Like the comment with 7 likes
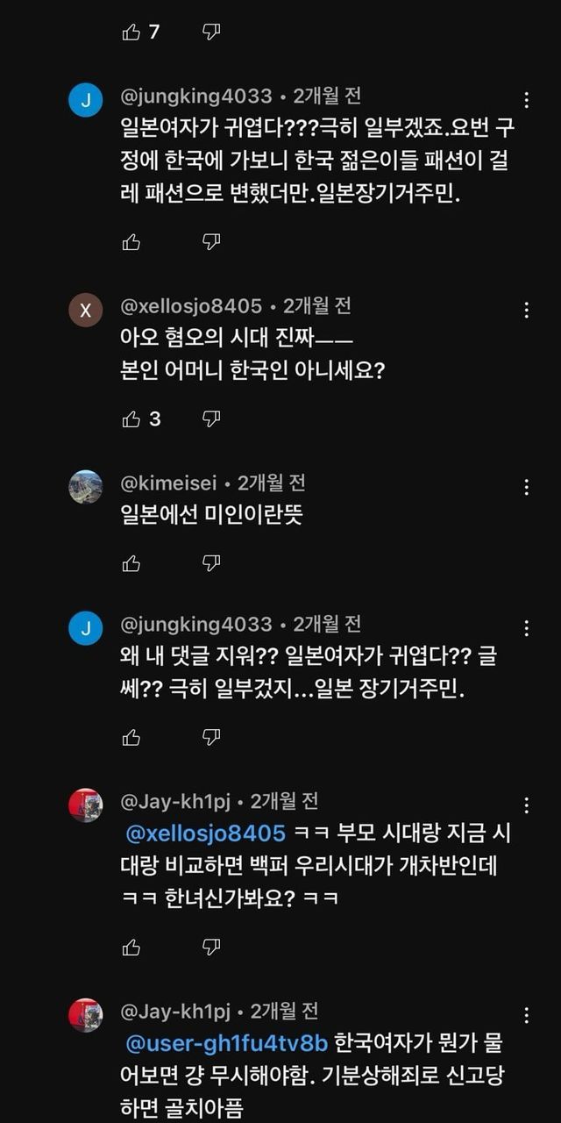Screen dimensions: 561x1123 pos(131,32)
